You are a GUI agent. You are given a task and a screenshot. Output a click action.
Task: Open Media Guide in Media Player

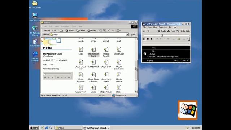(183, 31)
